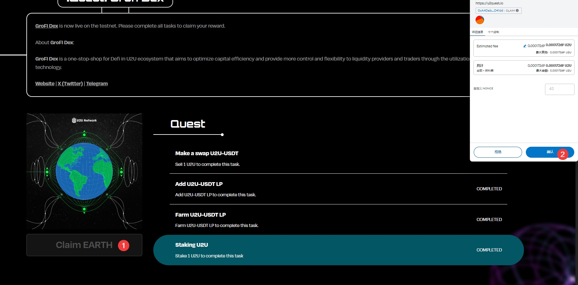Click the 0xA4Deb...D41dd contract address

tap(490, 11)
